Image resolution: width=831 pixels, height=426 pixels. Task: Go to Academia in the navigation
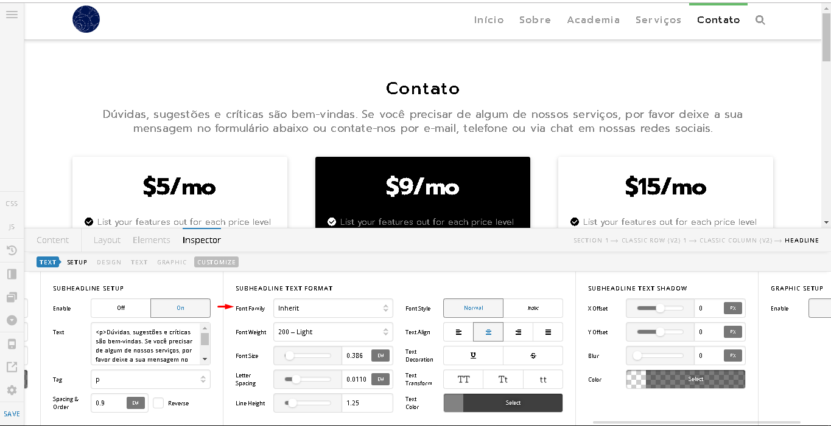point(594,20)
